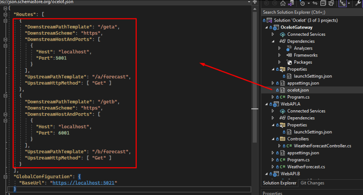This screenshot has width=363, height=195.
Task: Open dropdown arrow next to branch-view icon
Action: (x=349, y=4)
